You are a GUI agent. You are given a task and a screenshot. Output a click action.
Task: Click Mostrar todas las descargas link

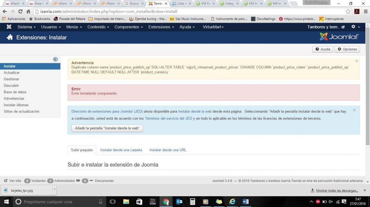337,190
